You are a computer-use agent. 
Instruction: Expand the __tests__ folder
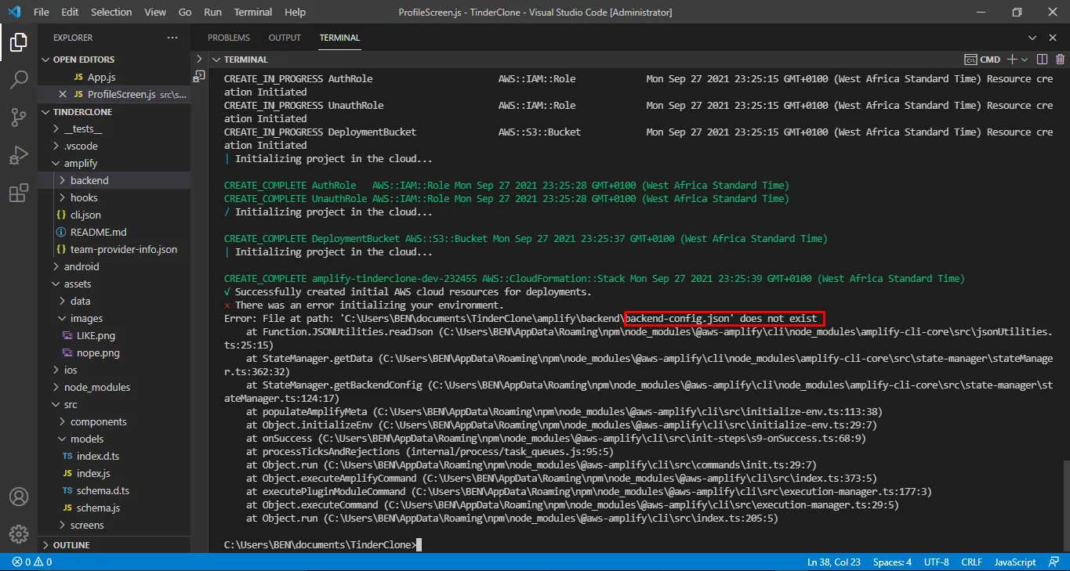click(114, 128)
